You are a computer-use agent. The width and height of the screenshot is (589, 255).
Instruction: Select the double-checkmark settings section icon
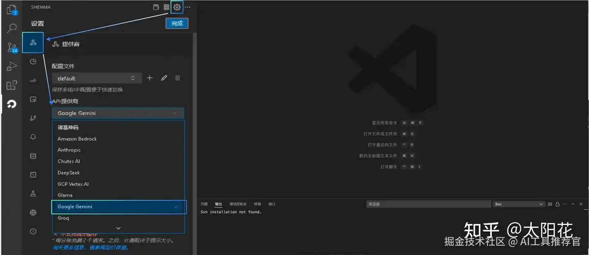pos(33,81)
